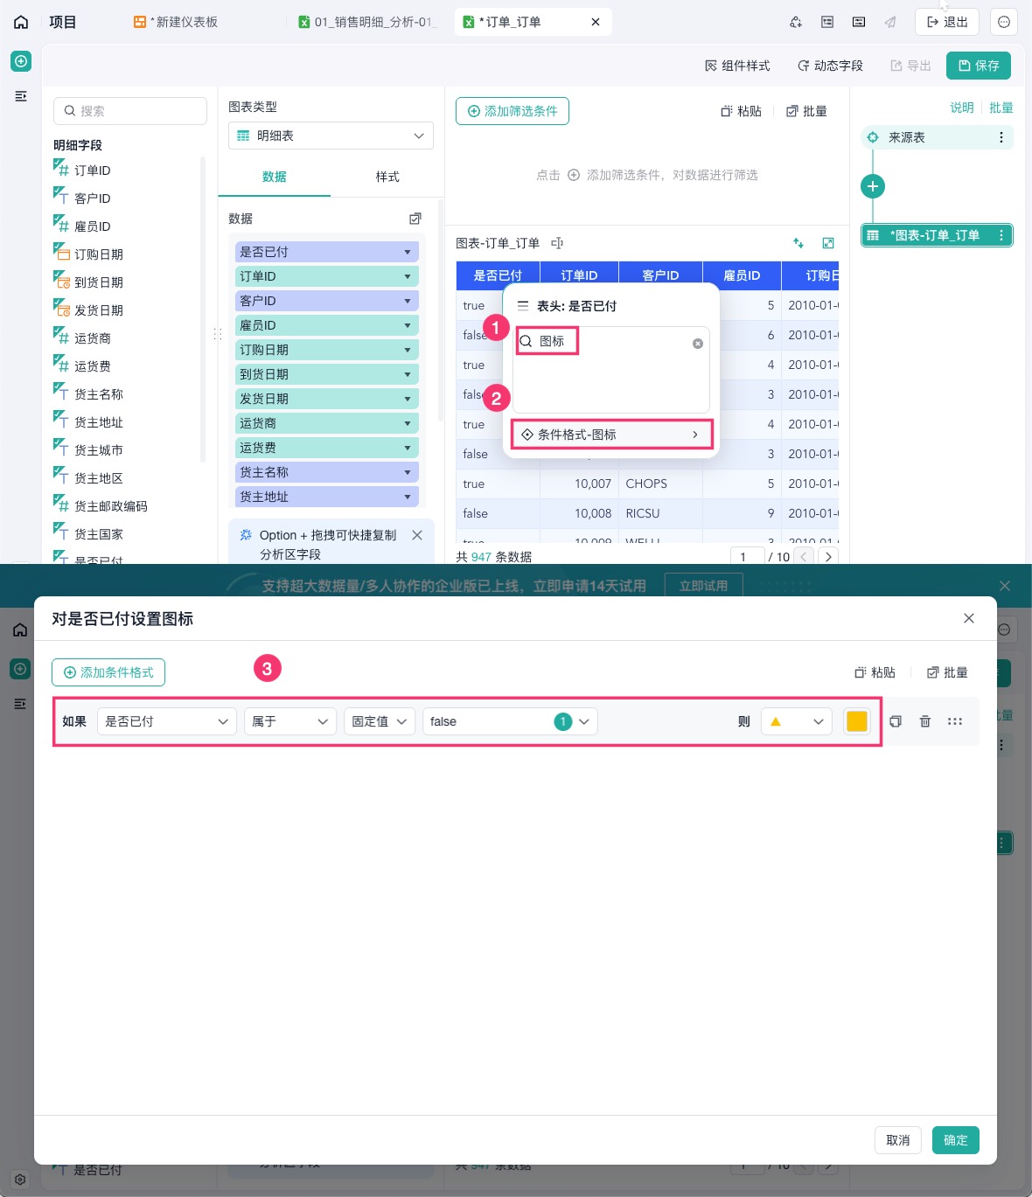1032x1197 pixels.
Task: Clear the 图标 search text in the header popup
Action: click(698, 344)
